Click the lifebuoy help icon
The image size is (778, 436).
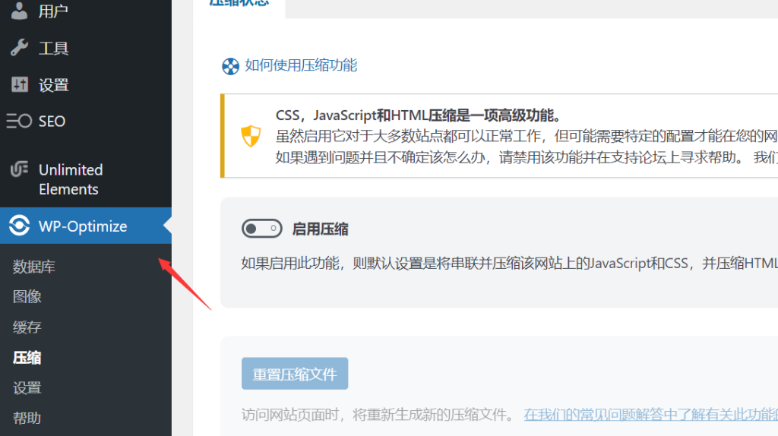[230, 66]
